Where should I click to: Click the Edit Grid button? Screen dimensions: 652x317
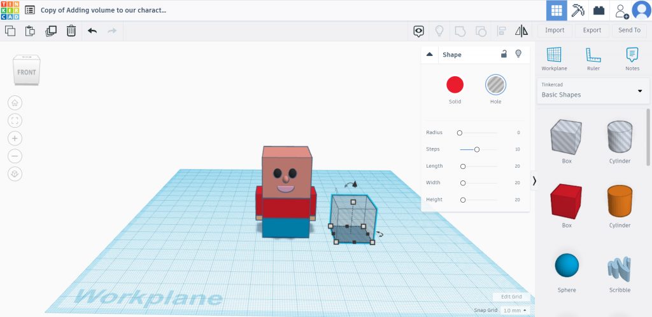tap(511, 297)
